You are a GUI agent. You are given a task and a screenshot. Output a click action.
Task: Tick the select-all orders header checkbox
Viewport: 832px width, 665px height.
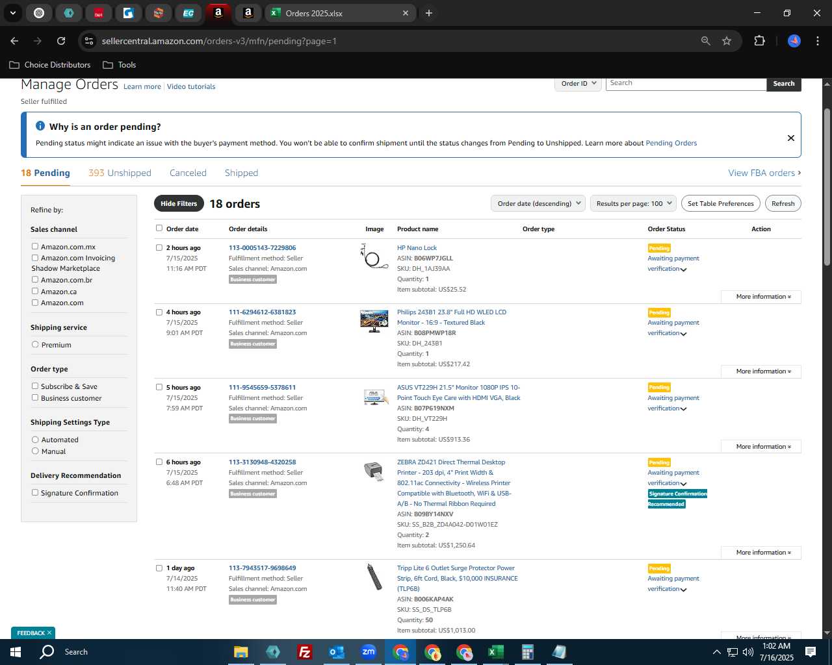tap(159, 228)
